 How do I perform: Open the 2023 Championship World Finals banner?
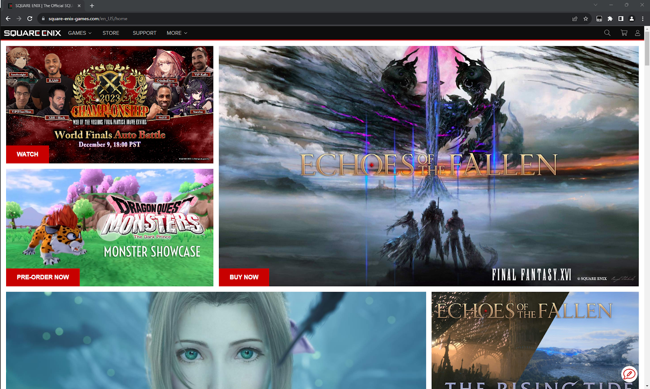[x=110, y=104]
